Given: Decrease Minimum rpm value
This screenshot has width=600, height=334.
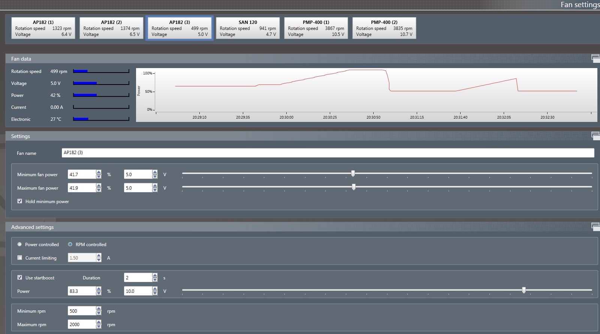Looking at the screenshot, I should [x=99, y=313].
